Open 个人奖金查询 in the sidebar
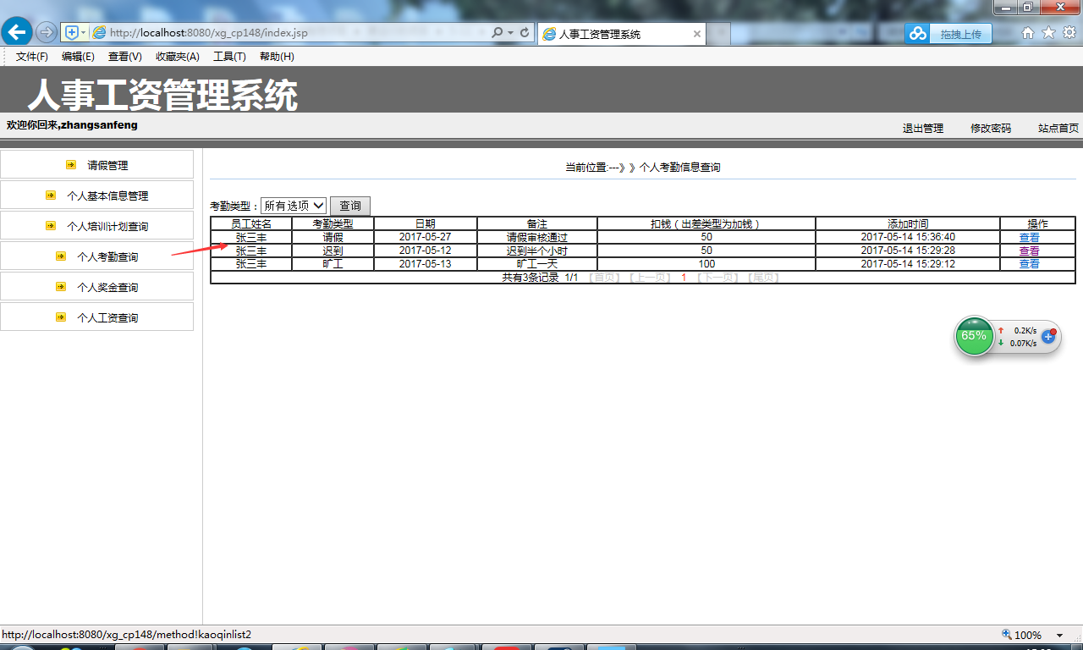Viewport: 1083px width, 650px height. click(x=107, y=288)
